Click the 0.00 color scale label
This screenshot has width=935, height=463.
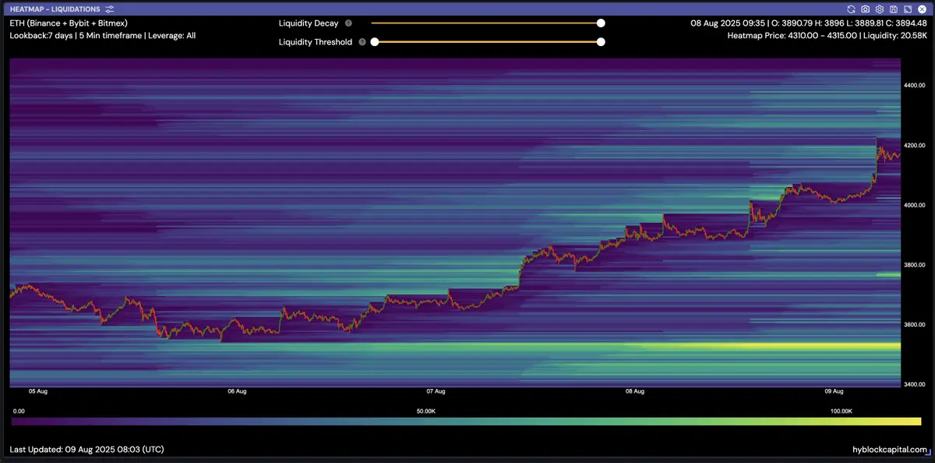click(19, 411)
